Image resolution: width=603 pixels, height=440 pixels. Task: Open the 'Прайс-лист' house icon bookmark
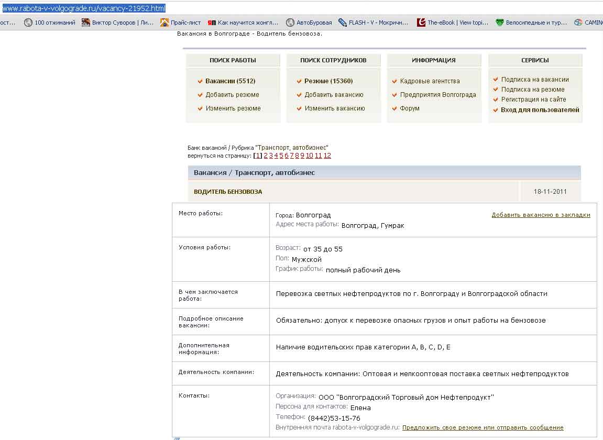click(x=165, y=23)
